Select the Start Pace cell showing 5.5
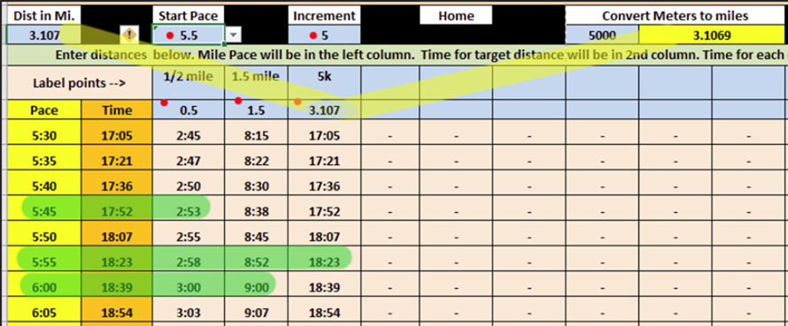Viewport: 788px width, 326px height. coord(189,35)
